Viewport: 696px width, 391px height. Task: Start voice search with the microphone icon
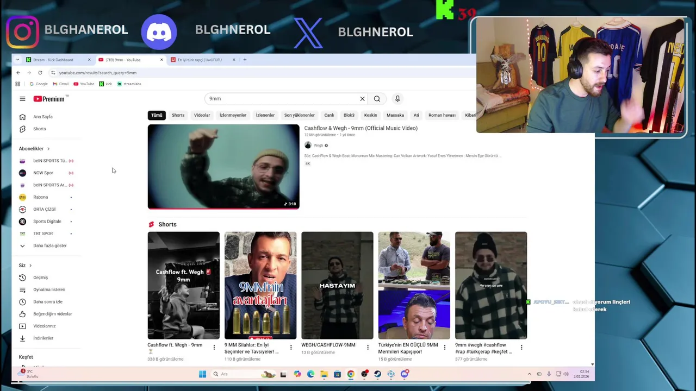point(397,99)
